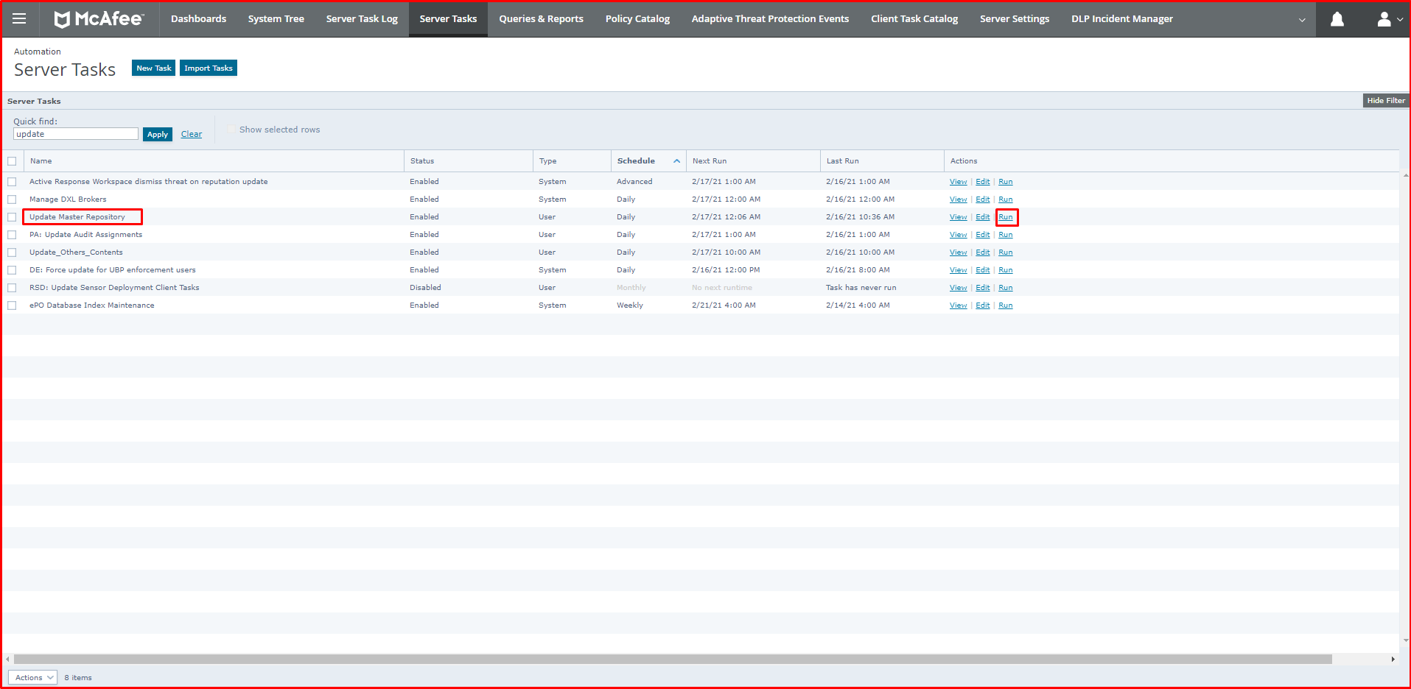Edit the PA: Update Audit Assignments task

983,235
